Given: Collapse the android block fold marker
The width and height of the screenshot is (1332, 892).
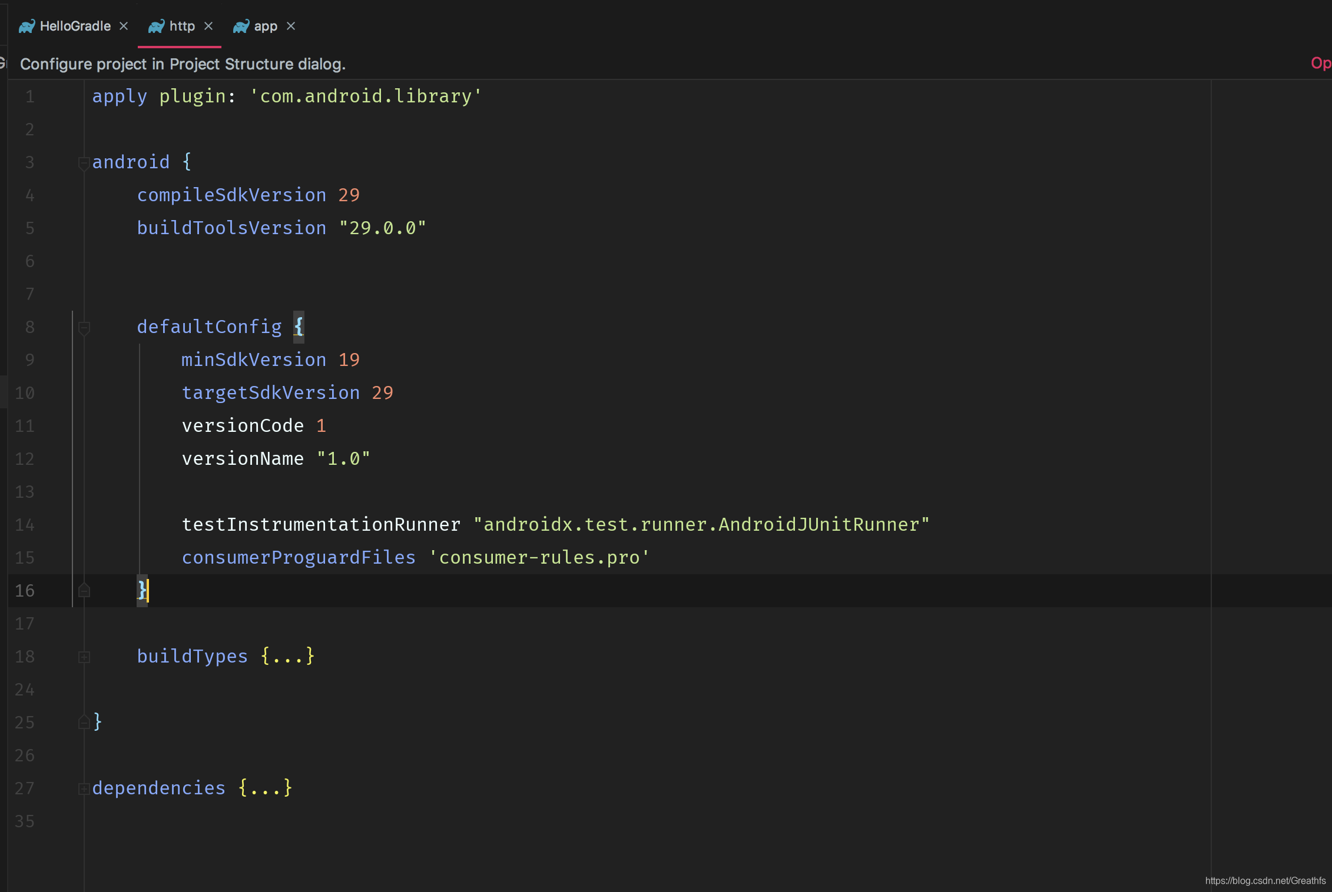Looking at the screenshot, I should [x=84, y=164].
